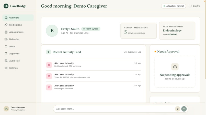Click "Age 78 · 124 Oakridge Lane" text

[x=75, y=33]
